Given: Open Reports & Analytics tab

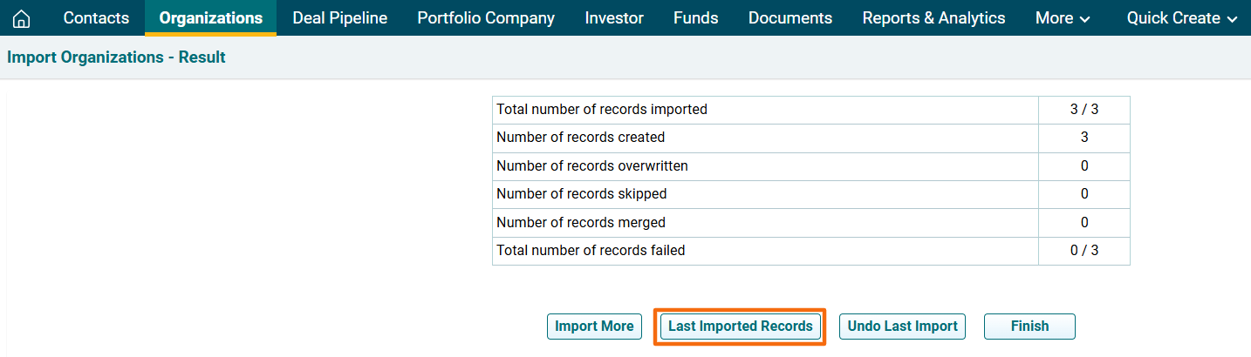Looking at the screenshot, I should click(933, 18).
